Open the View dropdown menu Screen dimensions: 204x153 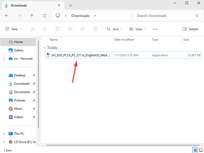pos(137,29)
